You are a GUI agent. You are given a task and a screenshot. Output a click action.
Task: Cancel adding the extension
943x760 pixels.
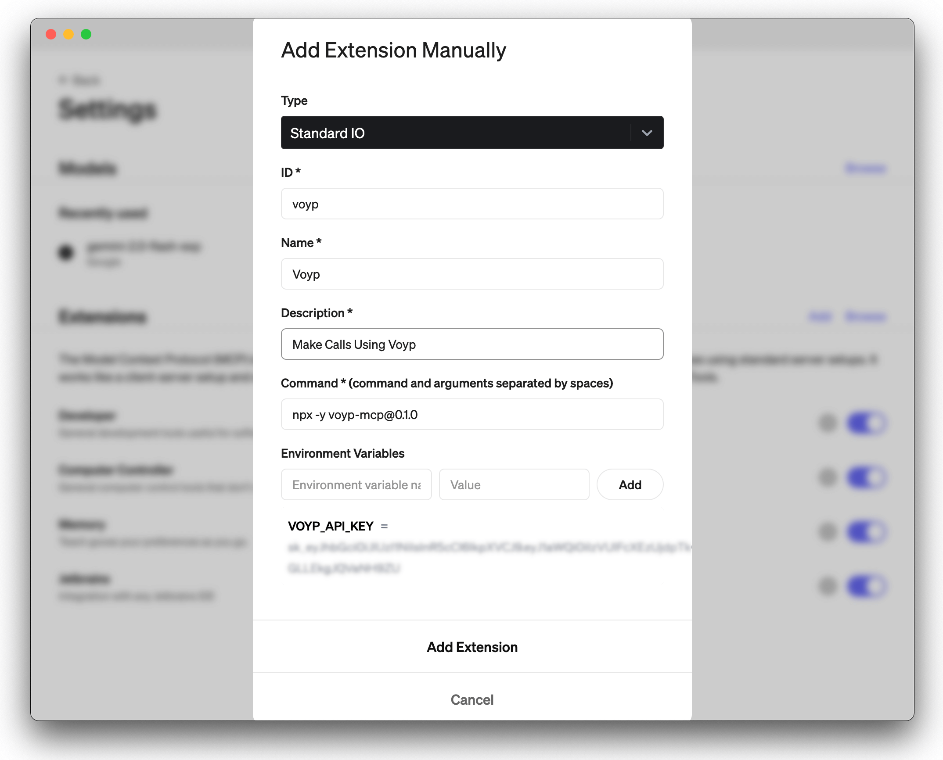click(471, 699)
